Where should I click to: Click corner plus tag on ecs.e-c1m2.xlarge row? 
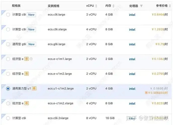pyautogui.click(x=3, y=101)
